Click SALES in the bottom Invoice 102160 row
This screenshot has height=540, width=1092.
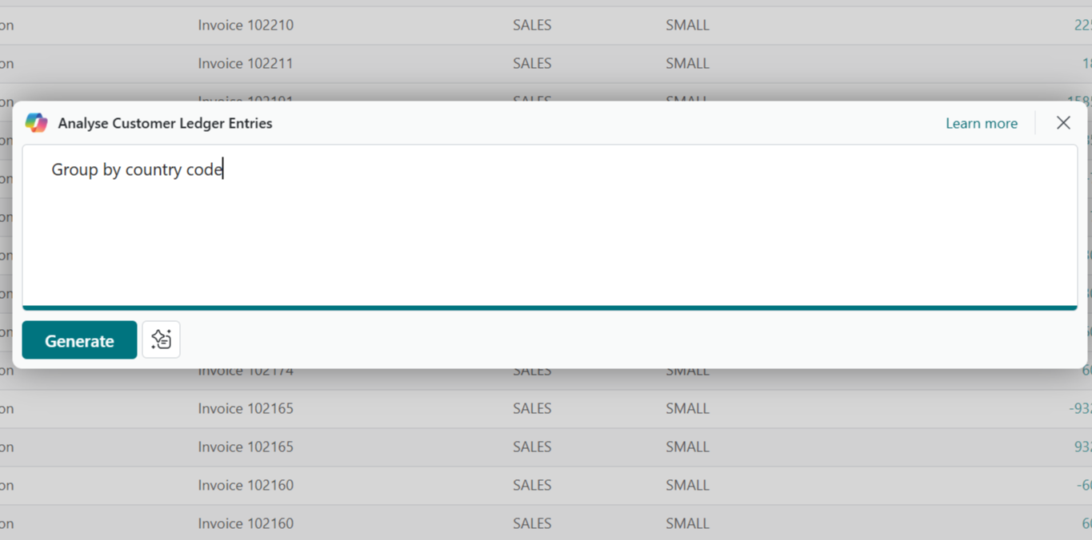click(532, 524)
